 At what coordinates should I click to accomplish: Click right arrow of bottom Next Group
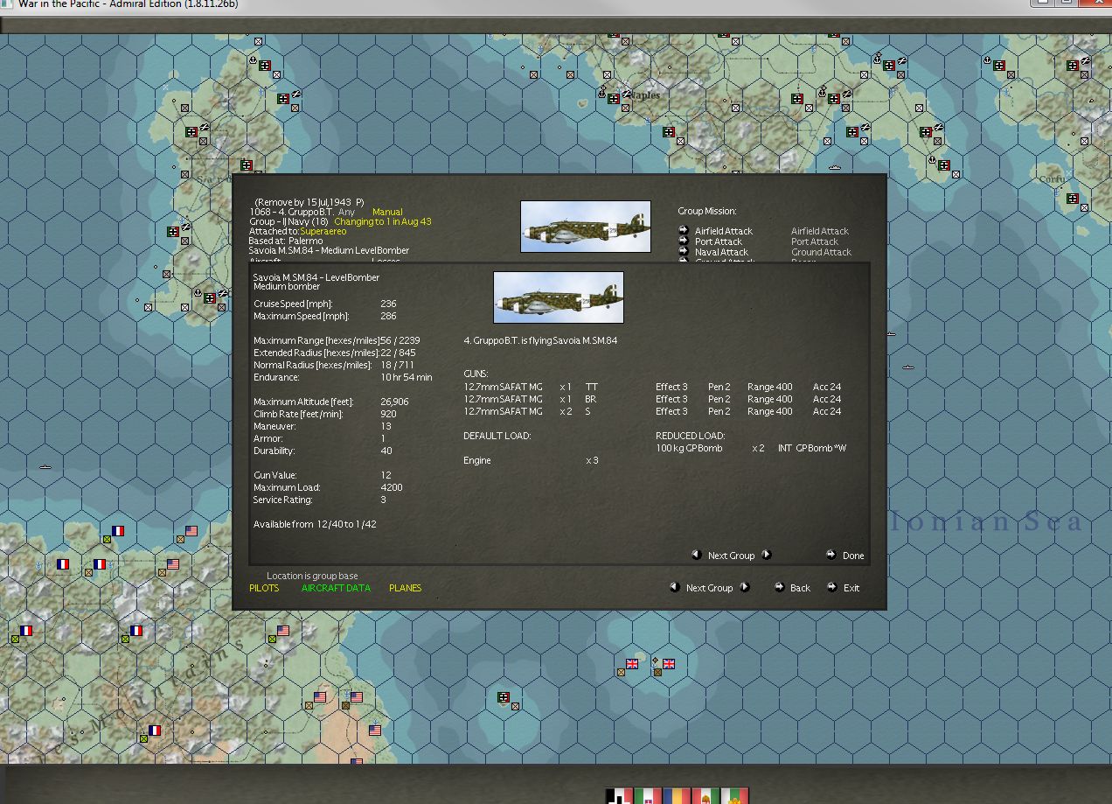pos(745,587)
